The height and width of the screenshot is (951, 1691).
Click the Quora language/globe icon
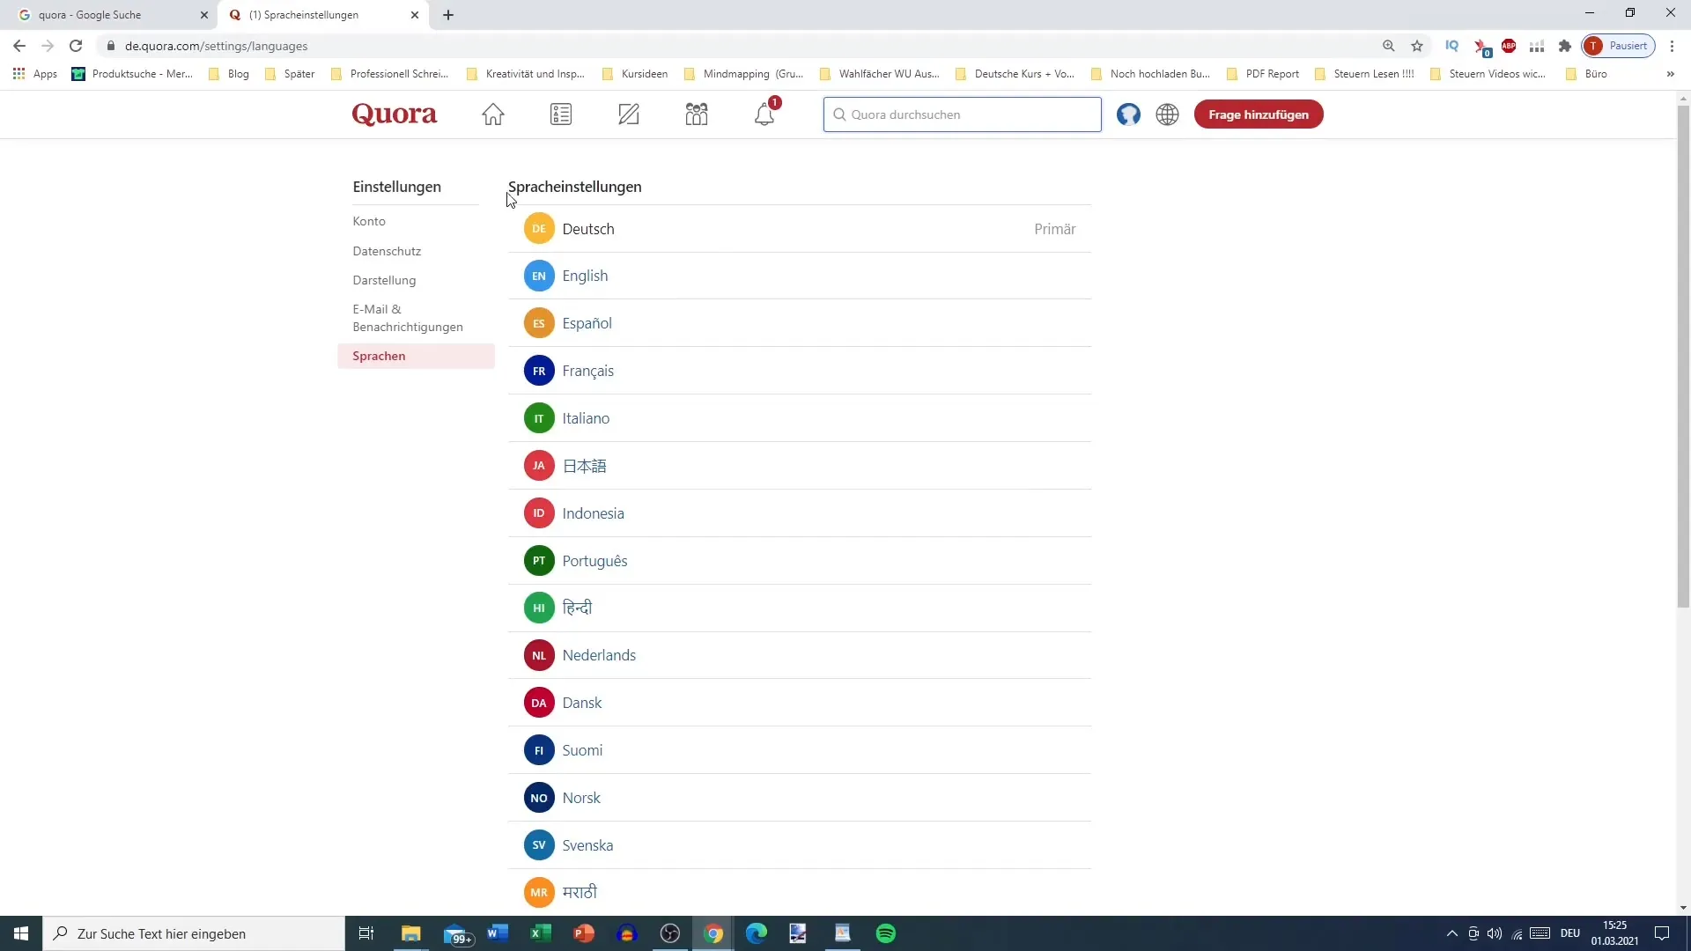tap(1167, 114)
